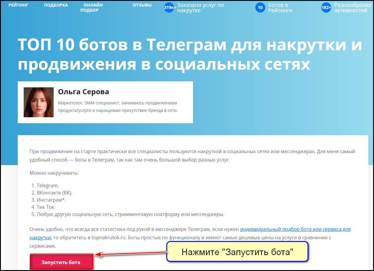The height and width of the screenshot is (271, 374).
Task: Select the ОНЛАЙН ПОДБОР section
Action: (x=93, y=7)
